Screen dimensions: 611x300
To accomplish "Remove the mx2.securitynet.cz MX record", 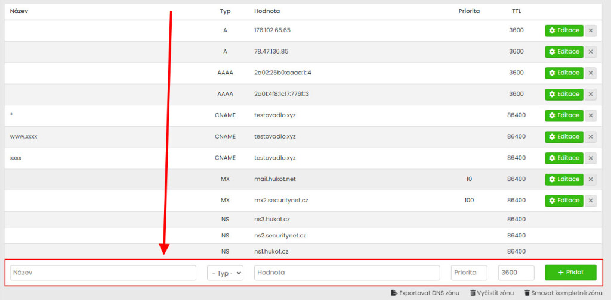I will click(590, 201).
